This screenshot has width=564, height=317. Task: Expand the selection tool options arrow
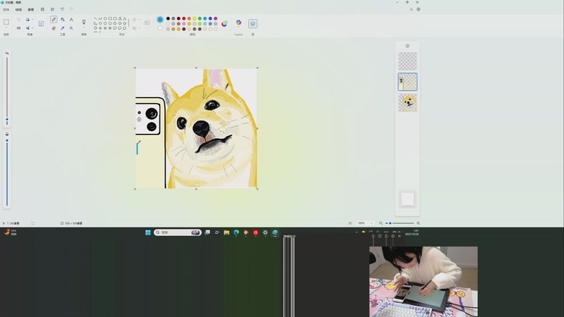tap(6, 28)
